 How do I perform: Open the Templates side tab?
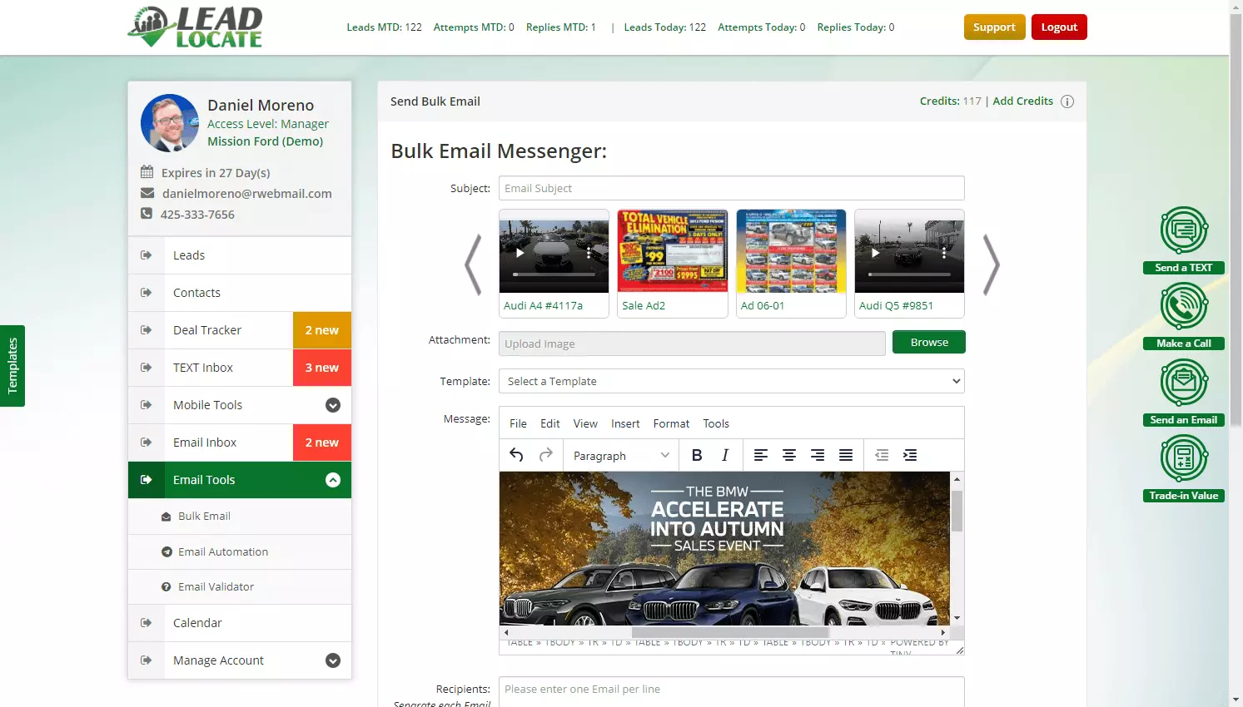pos(12,366)
